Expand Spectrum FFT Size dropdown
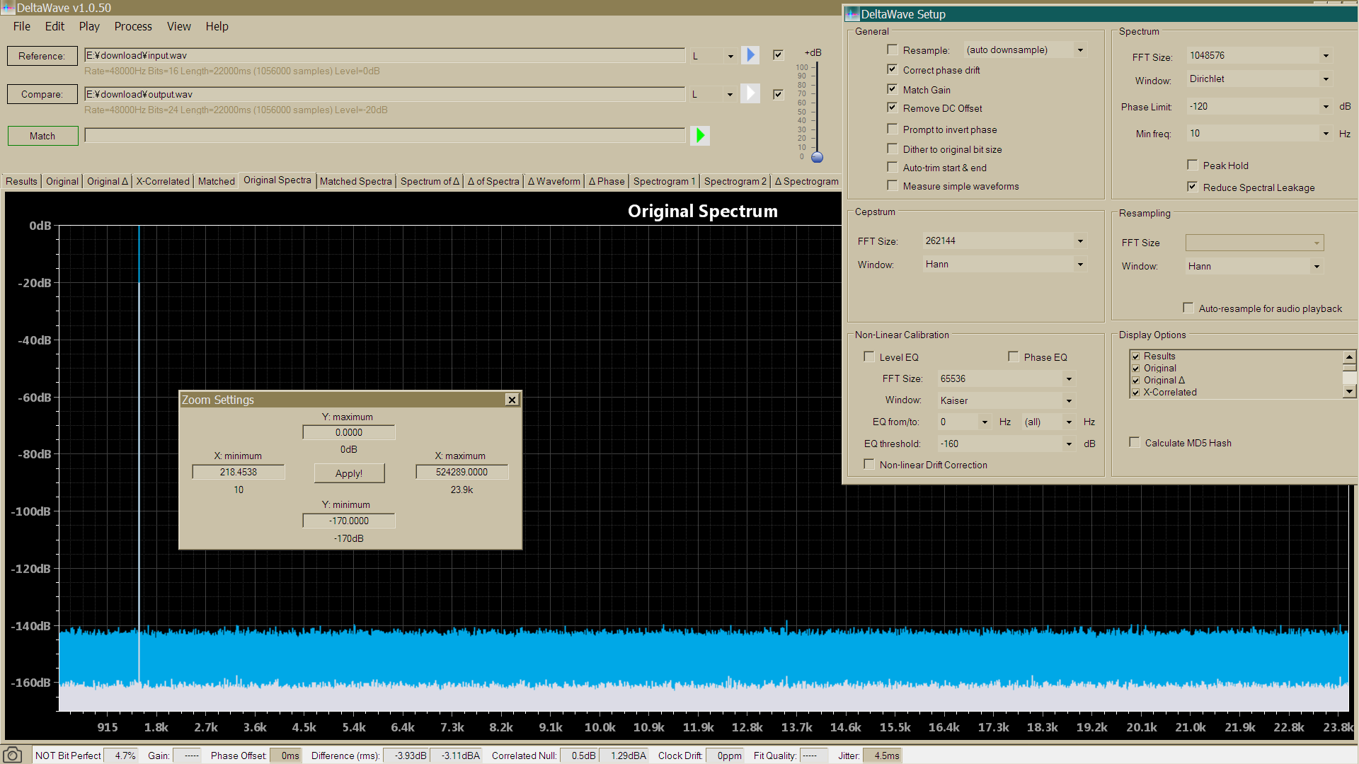This screenshot has height=764, width=1359. [x=1326, y=55]
